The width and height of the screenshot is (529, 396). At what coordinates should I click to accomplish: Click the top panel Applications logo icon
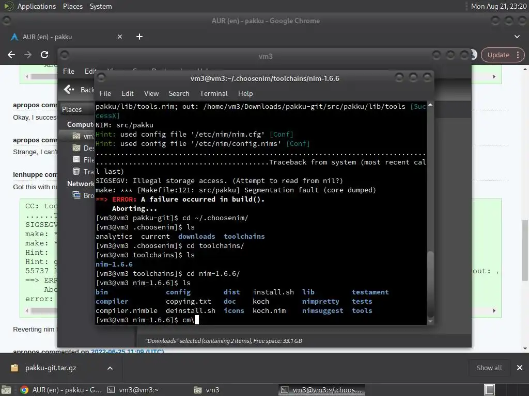coord(8,6)
